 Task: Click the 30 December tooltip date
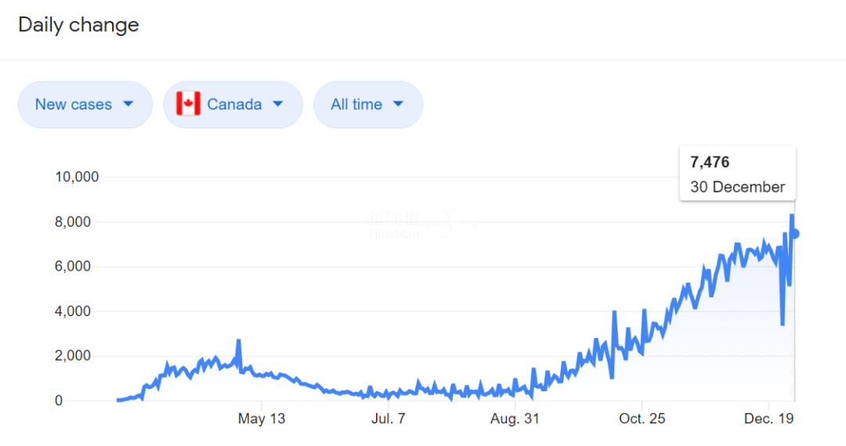pyautogui.click(x=737, y=187)
